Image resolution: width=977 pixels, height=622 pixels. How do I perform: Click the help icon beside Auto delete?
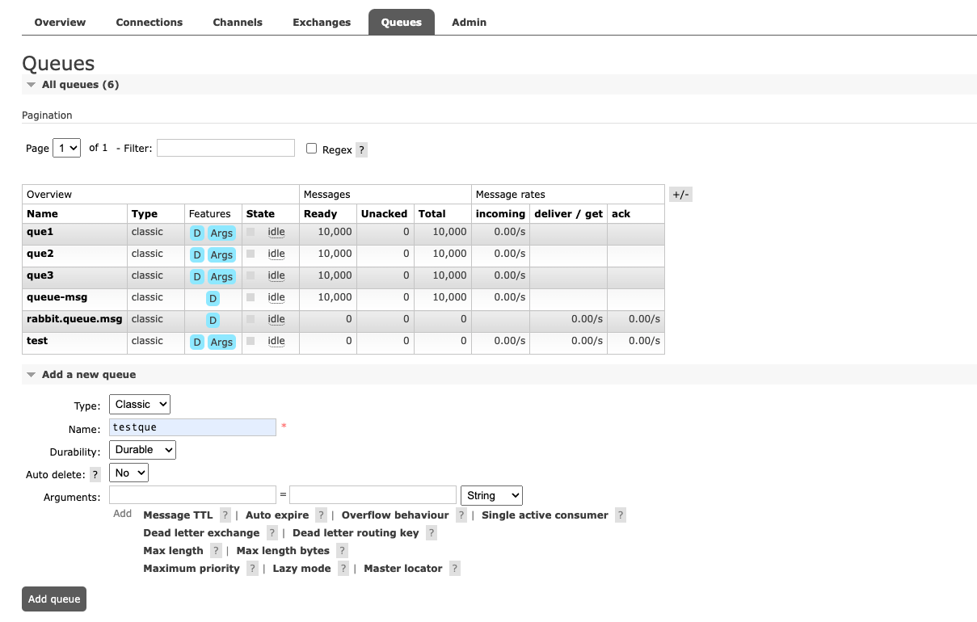click(95, 475)
